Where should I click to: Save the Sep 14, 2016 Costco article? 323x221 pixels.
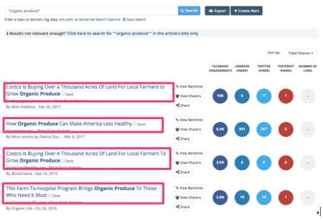coord(67,161)
